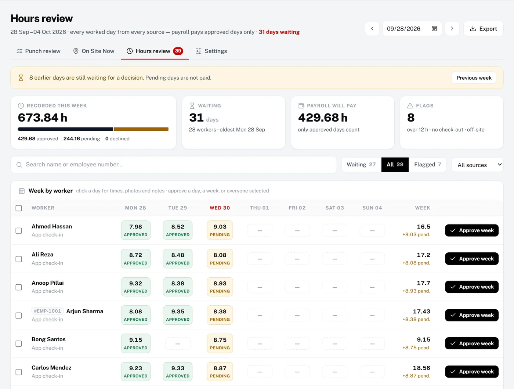Filter to Flagged 7 workers
This screenshot has height=389, width=514.
tap(428, 165)
